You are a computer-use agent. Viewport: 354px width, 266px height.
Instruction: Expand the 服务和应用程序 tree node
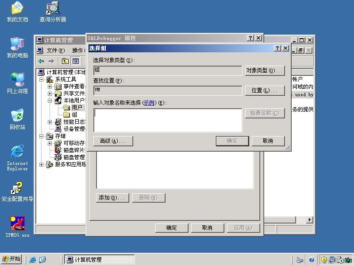41,164
